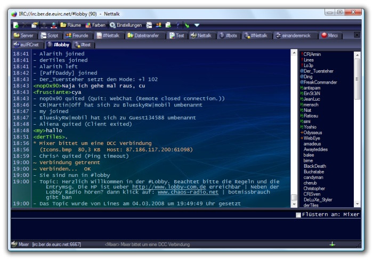373x260 pixels.
Task: Click the green connection icon in status bar
Action: tap(333, 244)
